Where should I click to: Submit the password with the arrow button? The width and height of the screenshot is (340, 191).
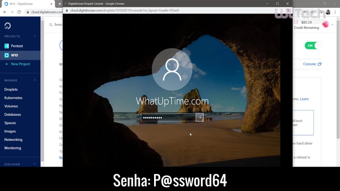pyautogui.click(x=200, y=117)
